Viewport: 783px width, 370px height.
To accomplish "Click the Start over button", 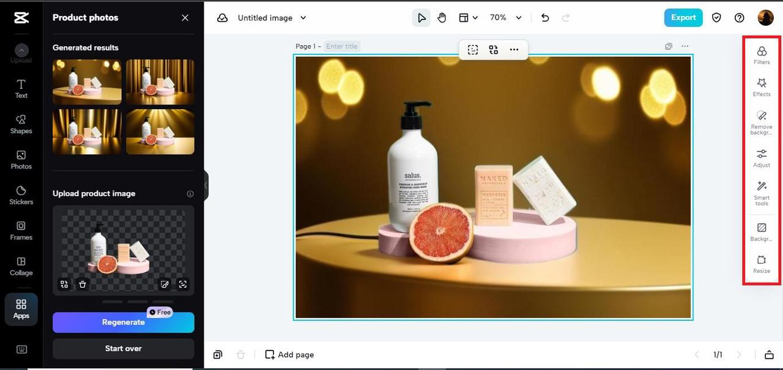I will (x=124, y=349).
